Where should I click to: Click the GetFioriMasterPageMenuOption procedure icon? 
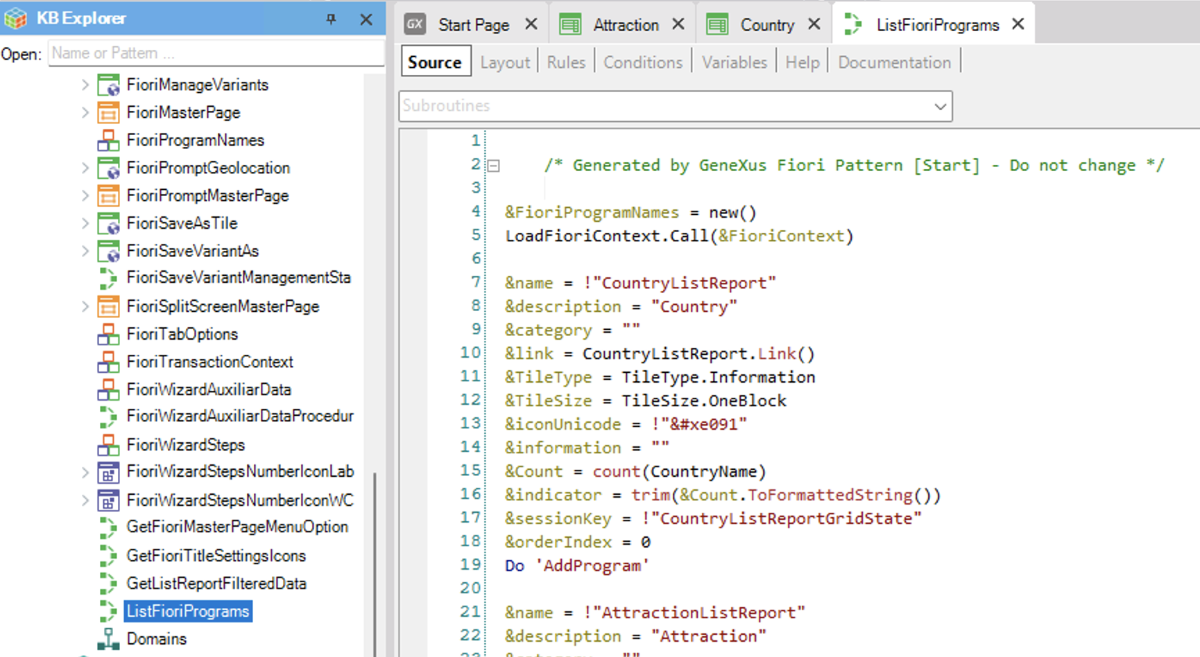(x=108, y=527)
